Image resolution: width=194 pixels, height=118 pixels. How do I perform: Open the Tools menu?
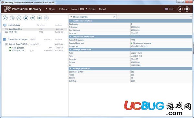pyautogui.click(x=92, y=9)
